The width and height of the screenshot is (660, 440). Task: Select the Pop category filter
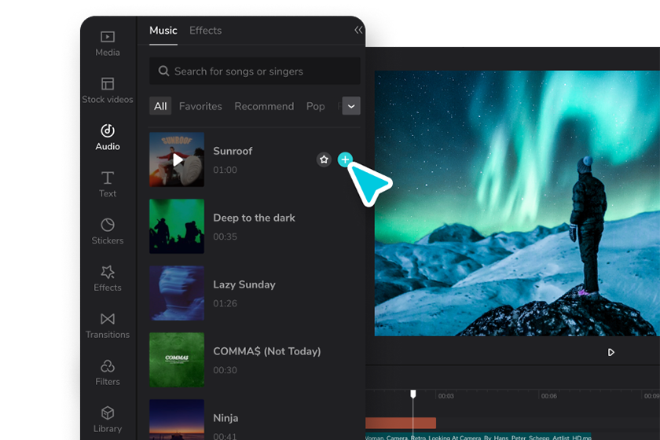(315, 106)
